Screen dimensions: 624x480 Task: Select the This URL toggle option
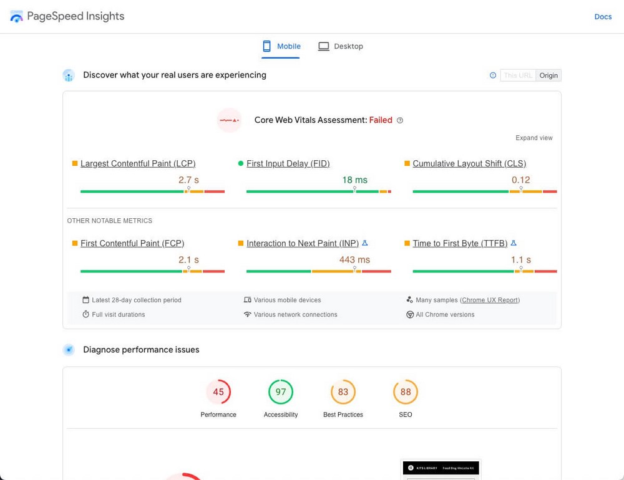tap(518, 75)
